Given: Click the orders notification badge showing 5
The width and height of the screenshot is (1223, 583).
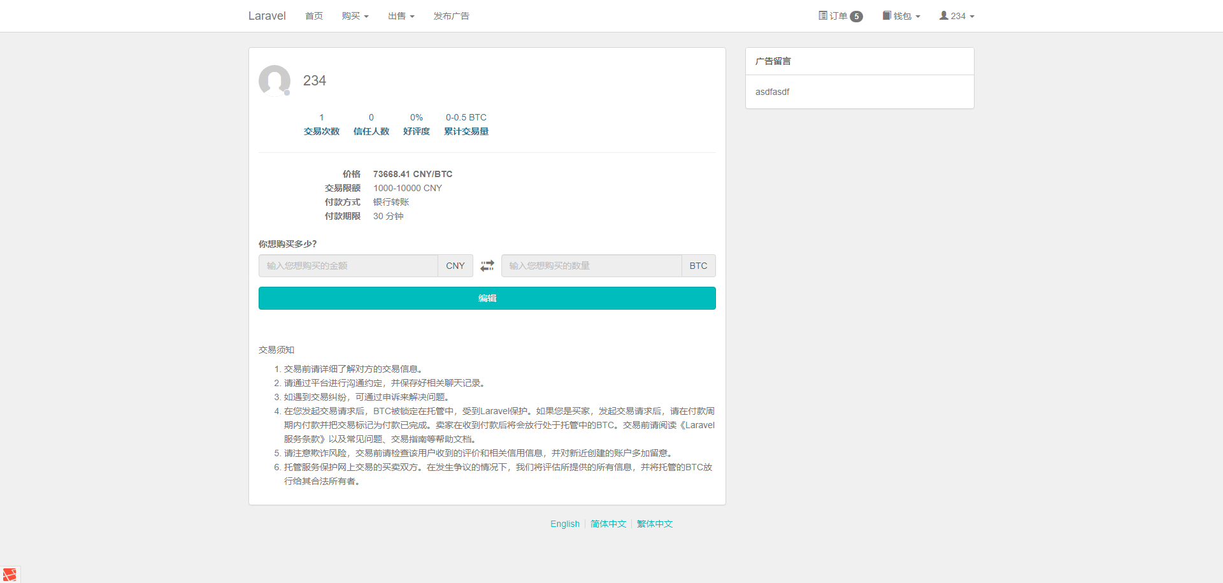Looking at the screenshot, I should pos(857,16).
